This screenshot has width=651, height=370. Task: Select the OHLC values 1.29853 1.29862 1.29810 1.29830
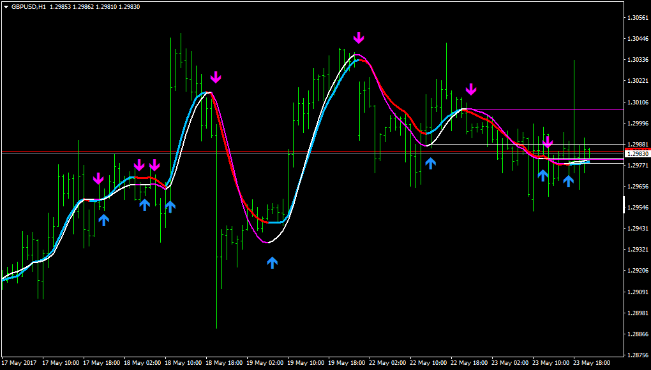pos(94,7)
